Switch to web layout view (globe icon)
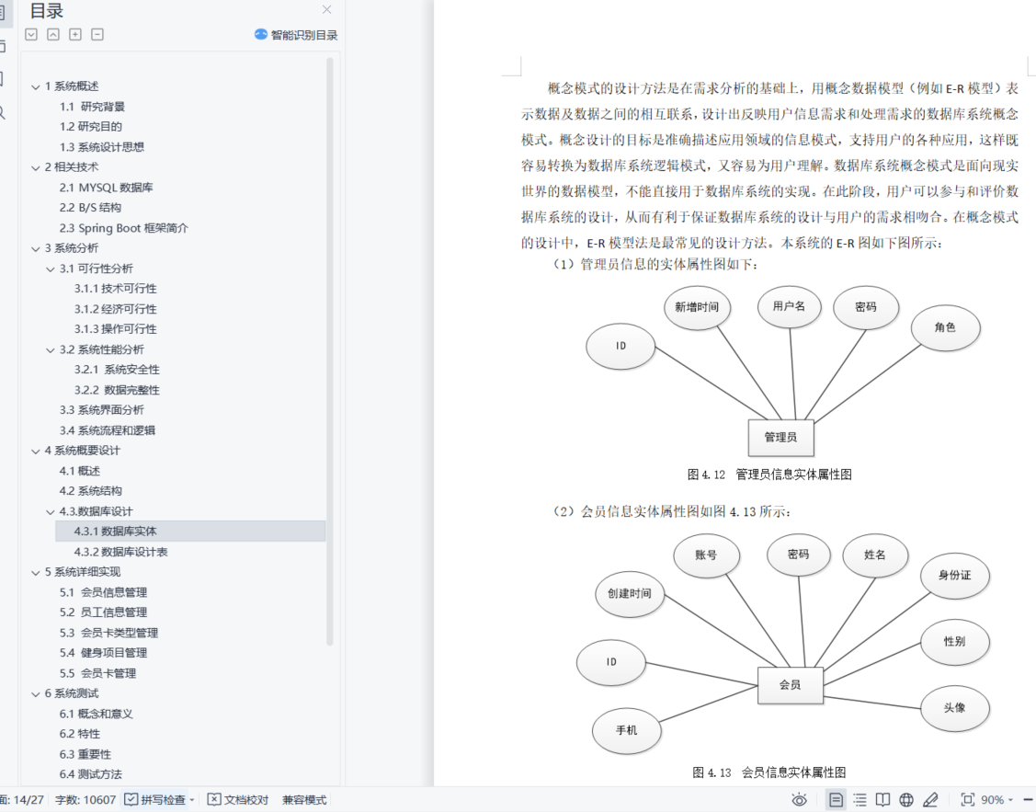Image resolution: width=1036 pixels, height=812 pixels. click(x=906, y=800)
